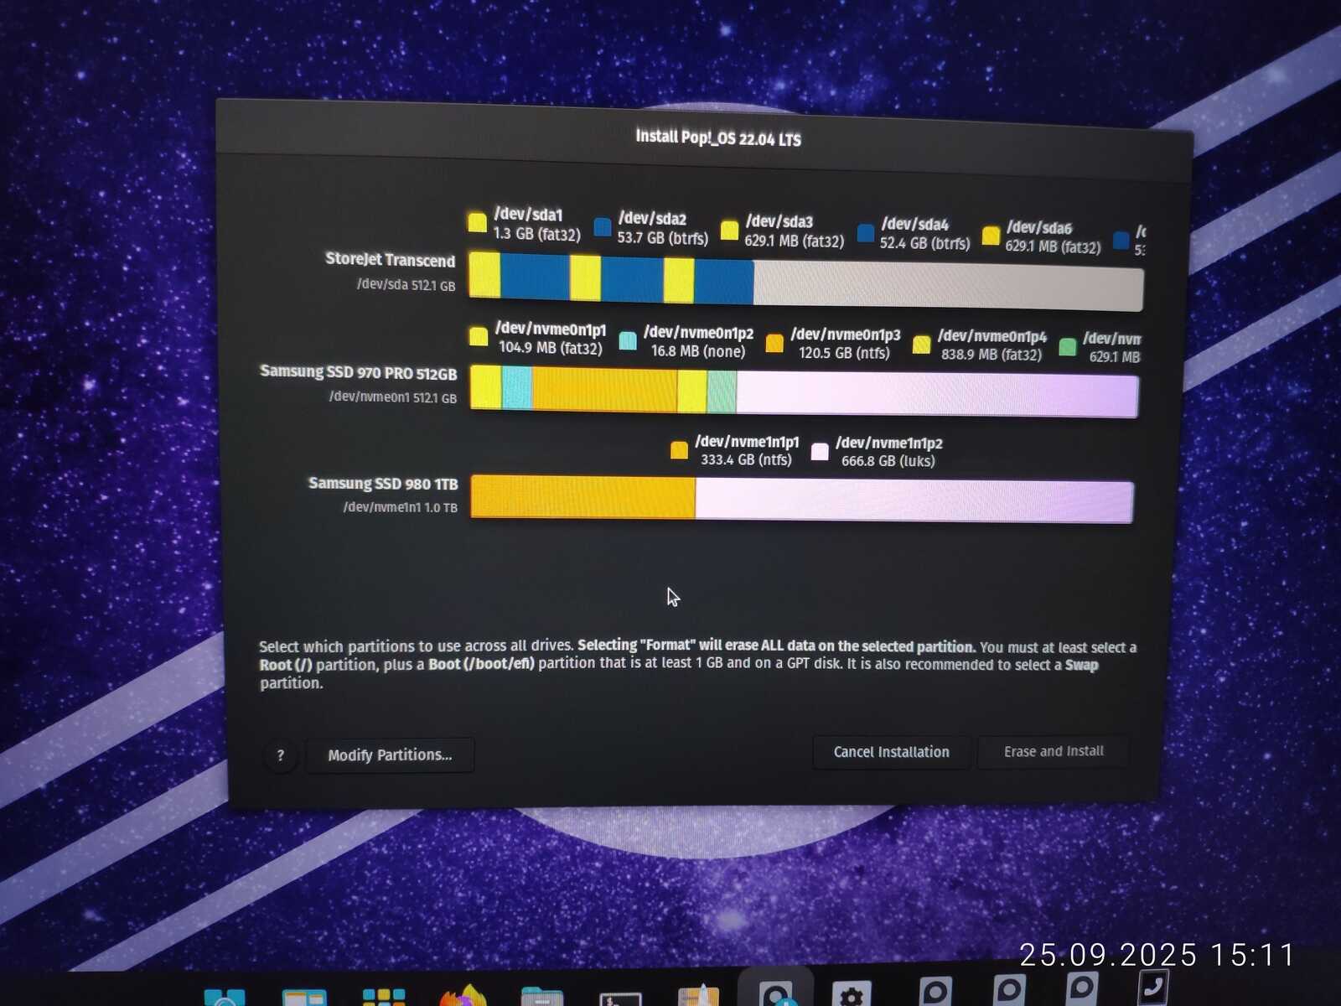This screenshot has width=1341, height=1006.
Task: Select pink LUKS segment in Samsung 980 bar
Action: click(x=914, y=500)
